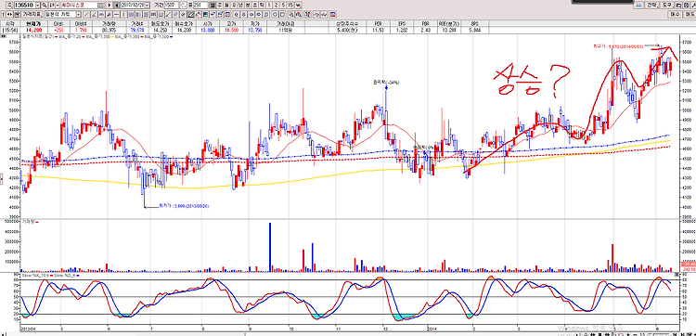Click the window icon right of 도구
Screen dimensions: 696x336
678,6
